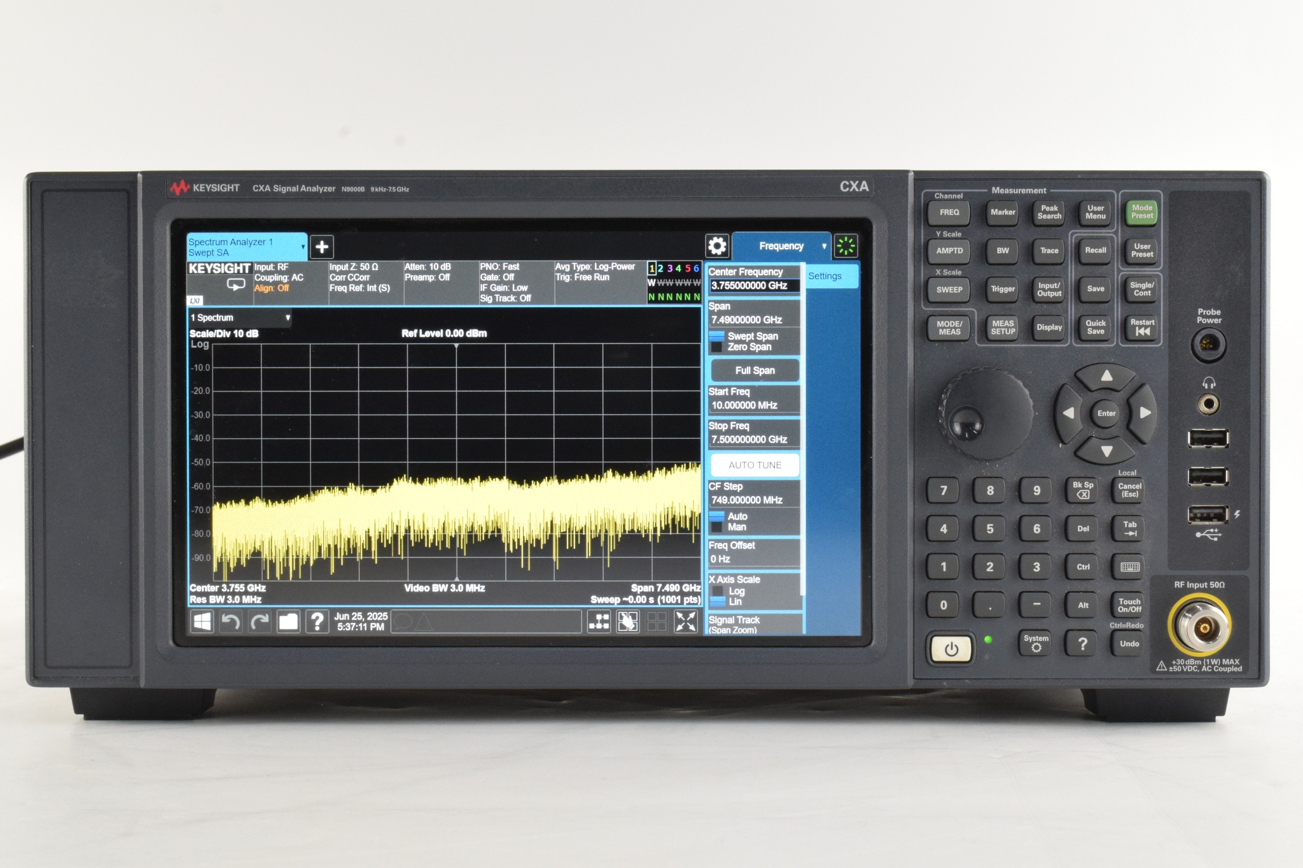
Task: Push the physical power button
Action: [x=951, y=649]
